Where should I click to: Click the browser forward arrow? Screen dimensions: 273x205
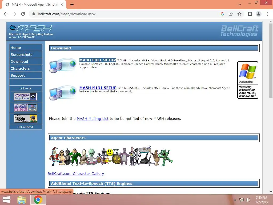[14, 14]
